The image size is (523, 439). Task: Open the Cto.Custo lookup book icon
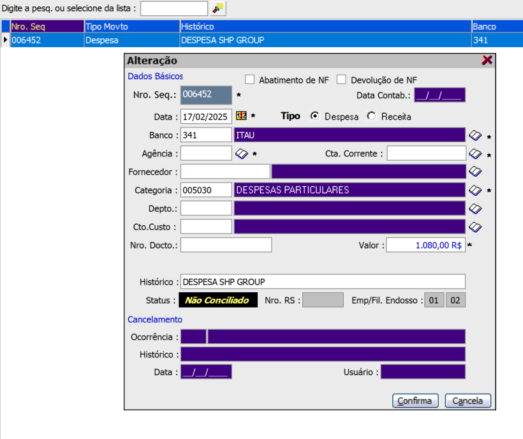(x=475, y=227)
